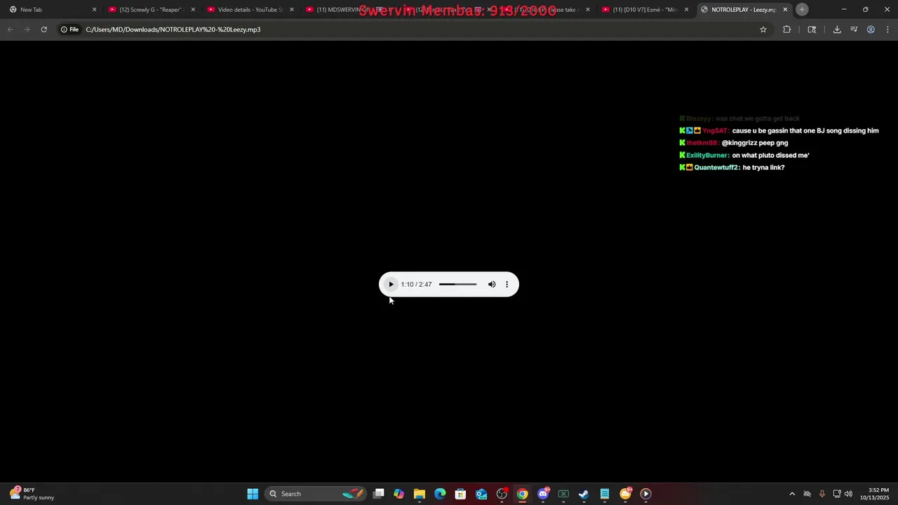
Task: Open the Windows Start menu
Action: [253, 494]
